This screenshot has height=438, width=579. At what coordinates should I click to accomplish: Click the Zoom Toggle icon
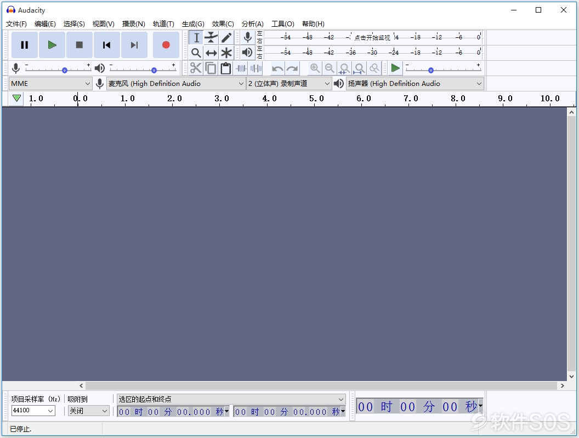click(x=374, y=68)
